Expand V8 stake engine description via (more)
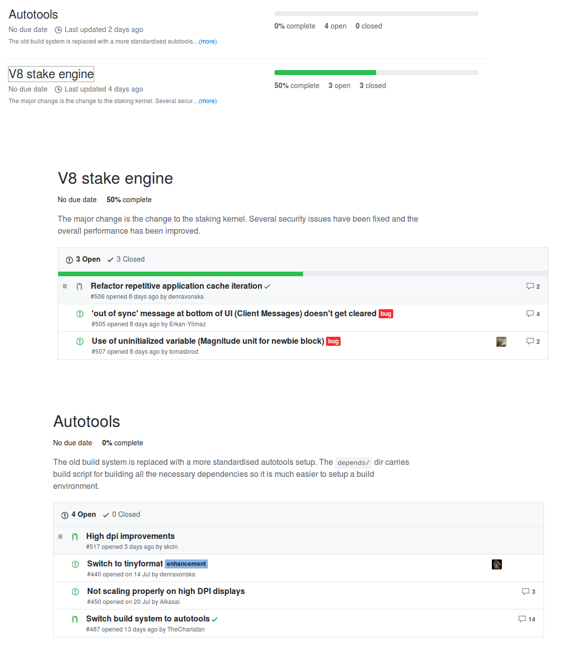This screenshot has width=565, height=653. coord(208,101)
